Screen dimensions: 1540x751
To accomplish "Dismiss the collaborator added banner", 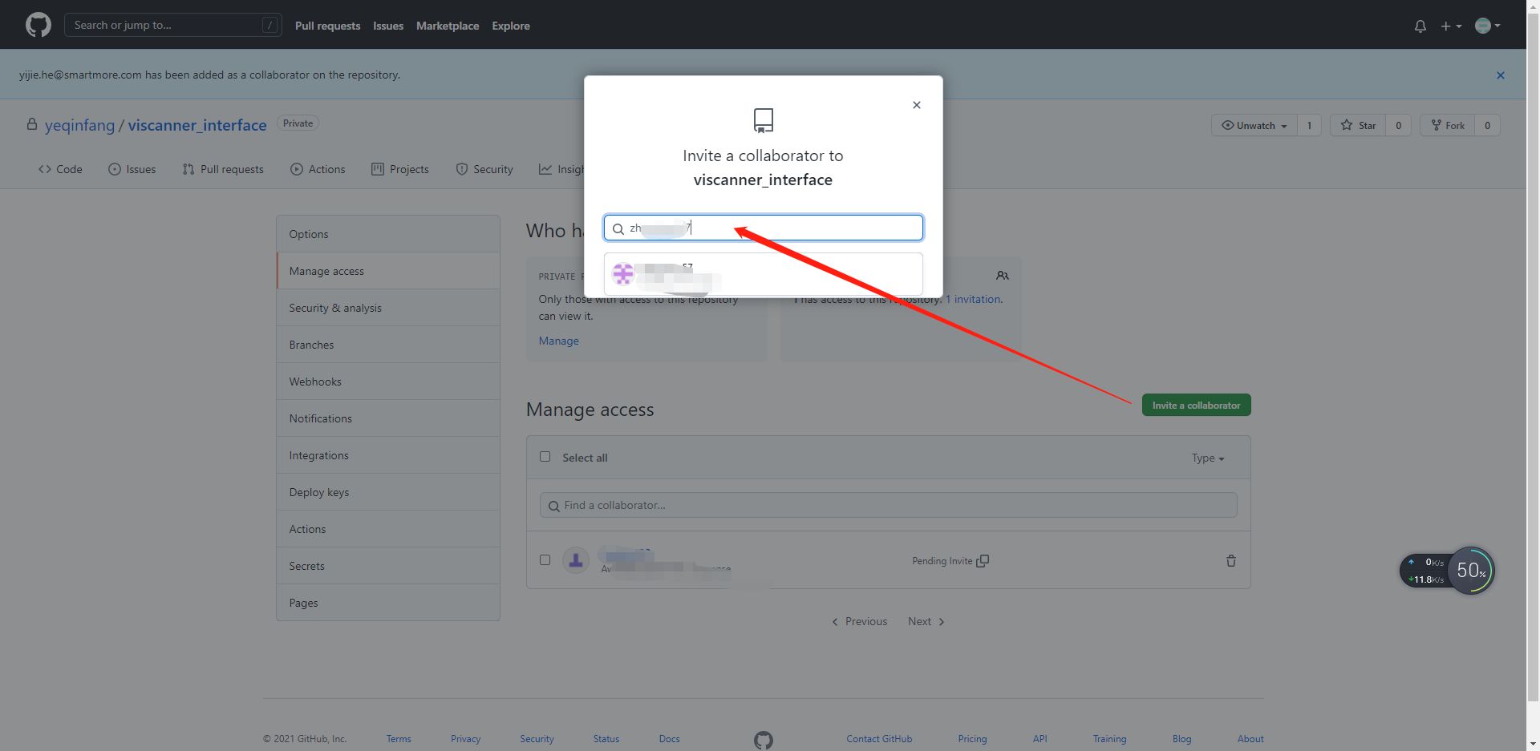I will pos(1501,75).
